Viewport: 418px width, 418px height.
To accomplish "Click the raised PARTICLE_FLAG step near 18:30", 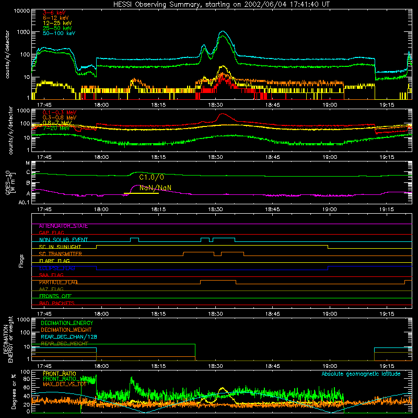I will pos(218,281).
